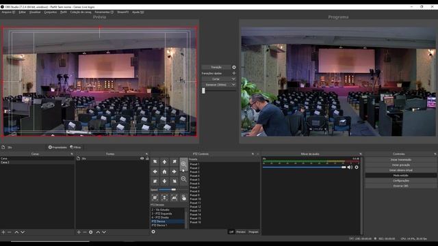Expand the Cortar transition dropdown
Screen dimensions: 438x246
pyautogui.click(x=233, y=79)
